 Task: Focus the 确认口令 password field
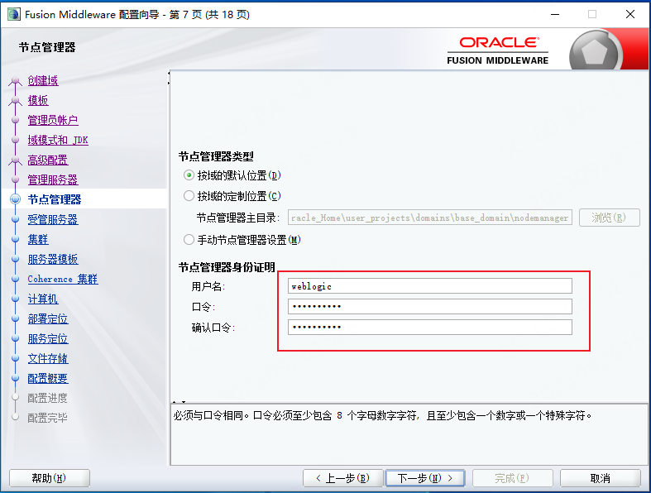click(x=429, y=328)
